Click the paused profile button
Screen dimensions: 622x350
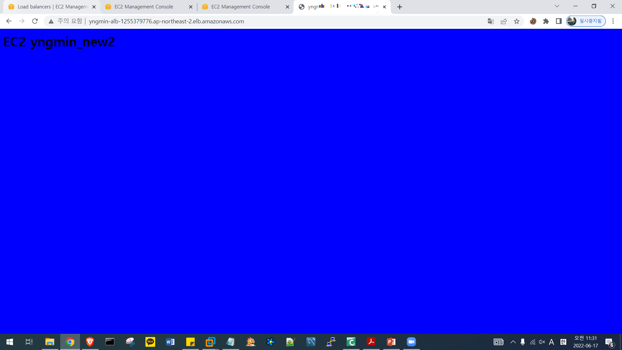(x=586, y=21)
